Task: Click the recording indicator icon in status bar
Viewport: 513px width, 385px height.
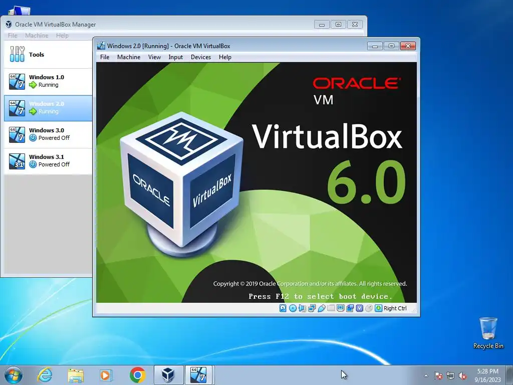Action: click(350, 308)
